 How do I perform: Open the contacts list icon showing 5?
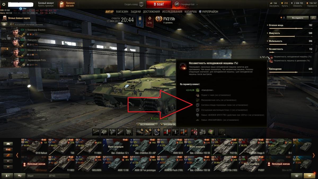6,176
